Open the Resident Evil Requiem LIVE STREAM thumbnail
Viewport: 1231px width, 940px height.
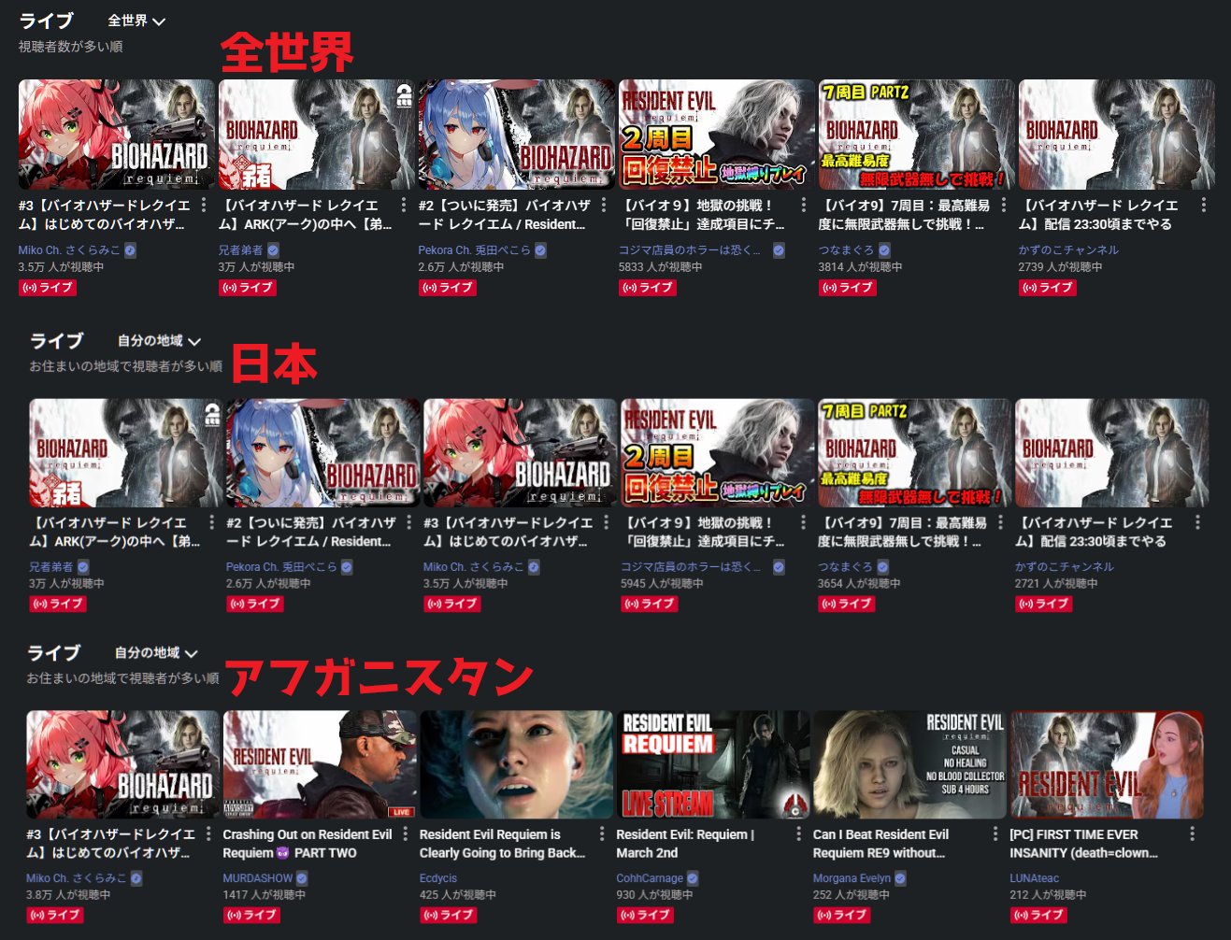[x=713, y=764]
